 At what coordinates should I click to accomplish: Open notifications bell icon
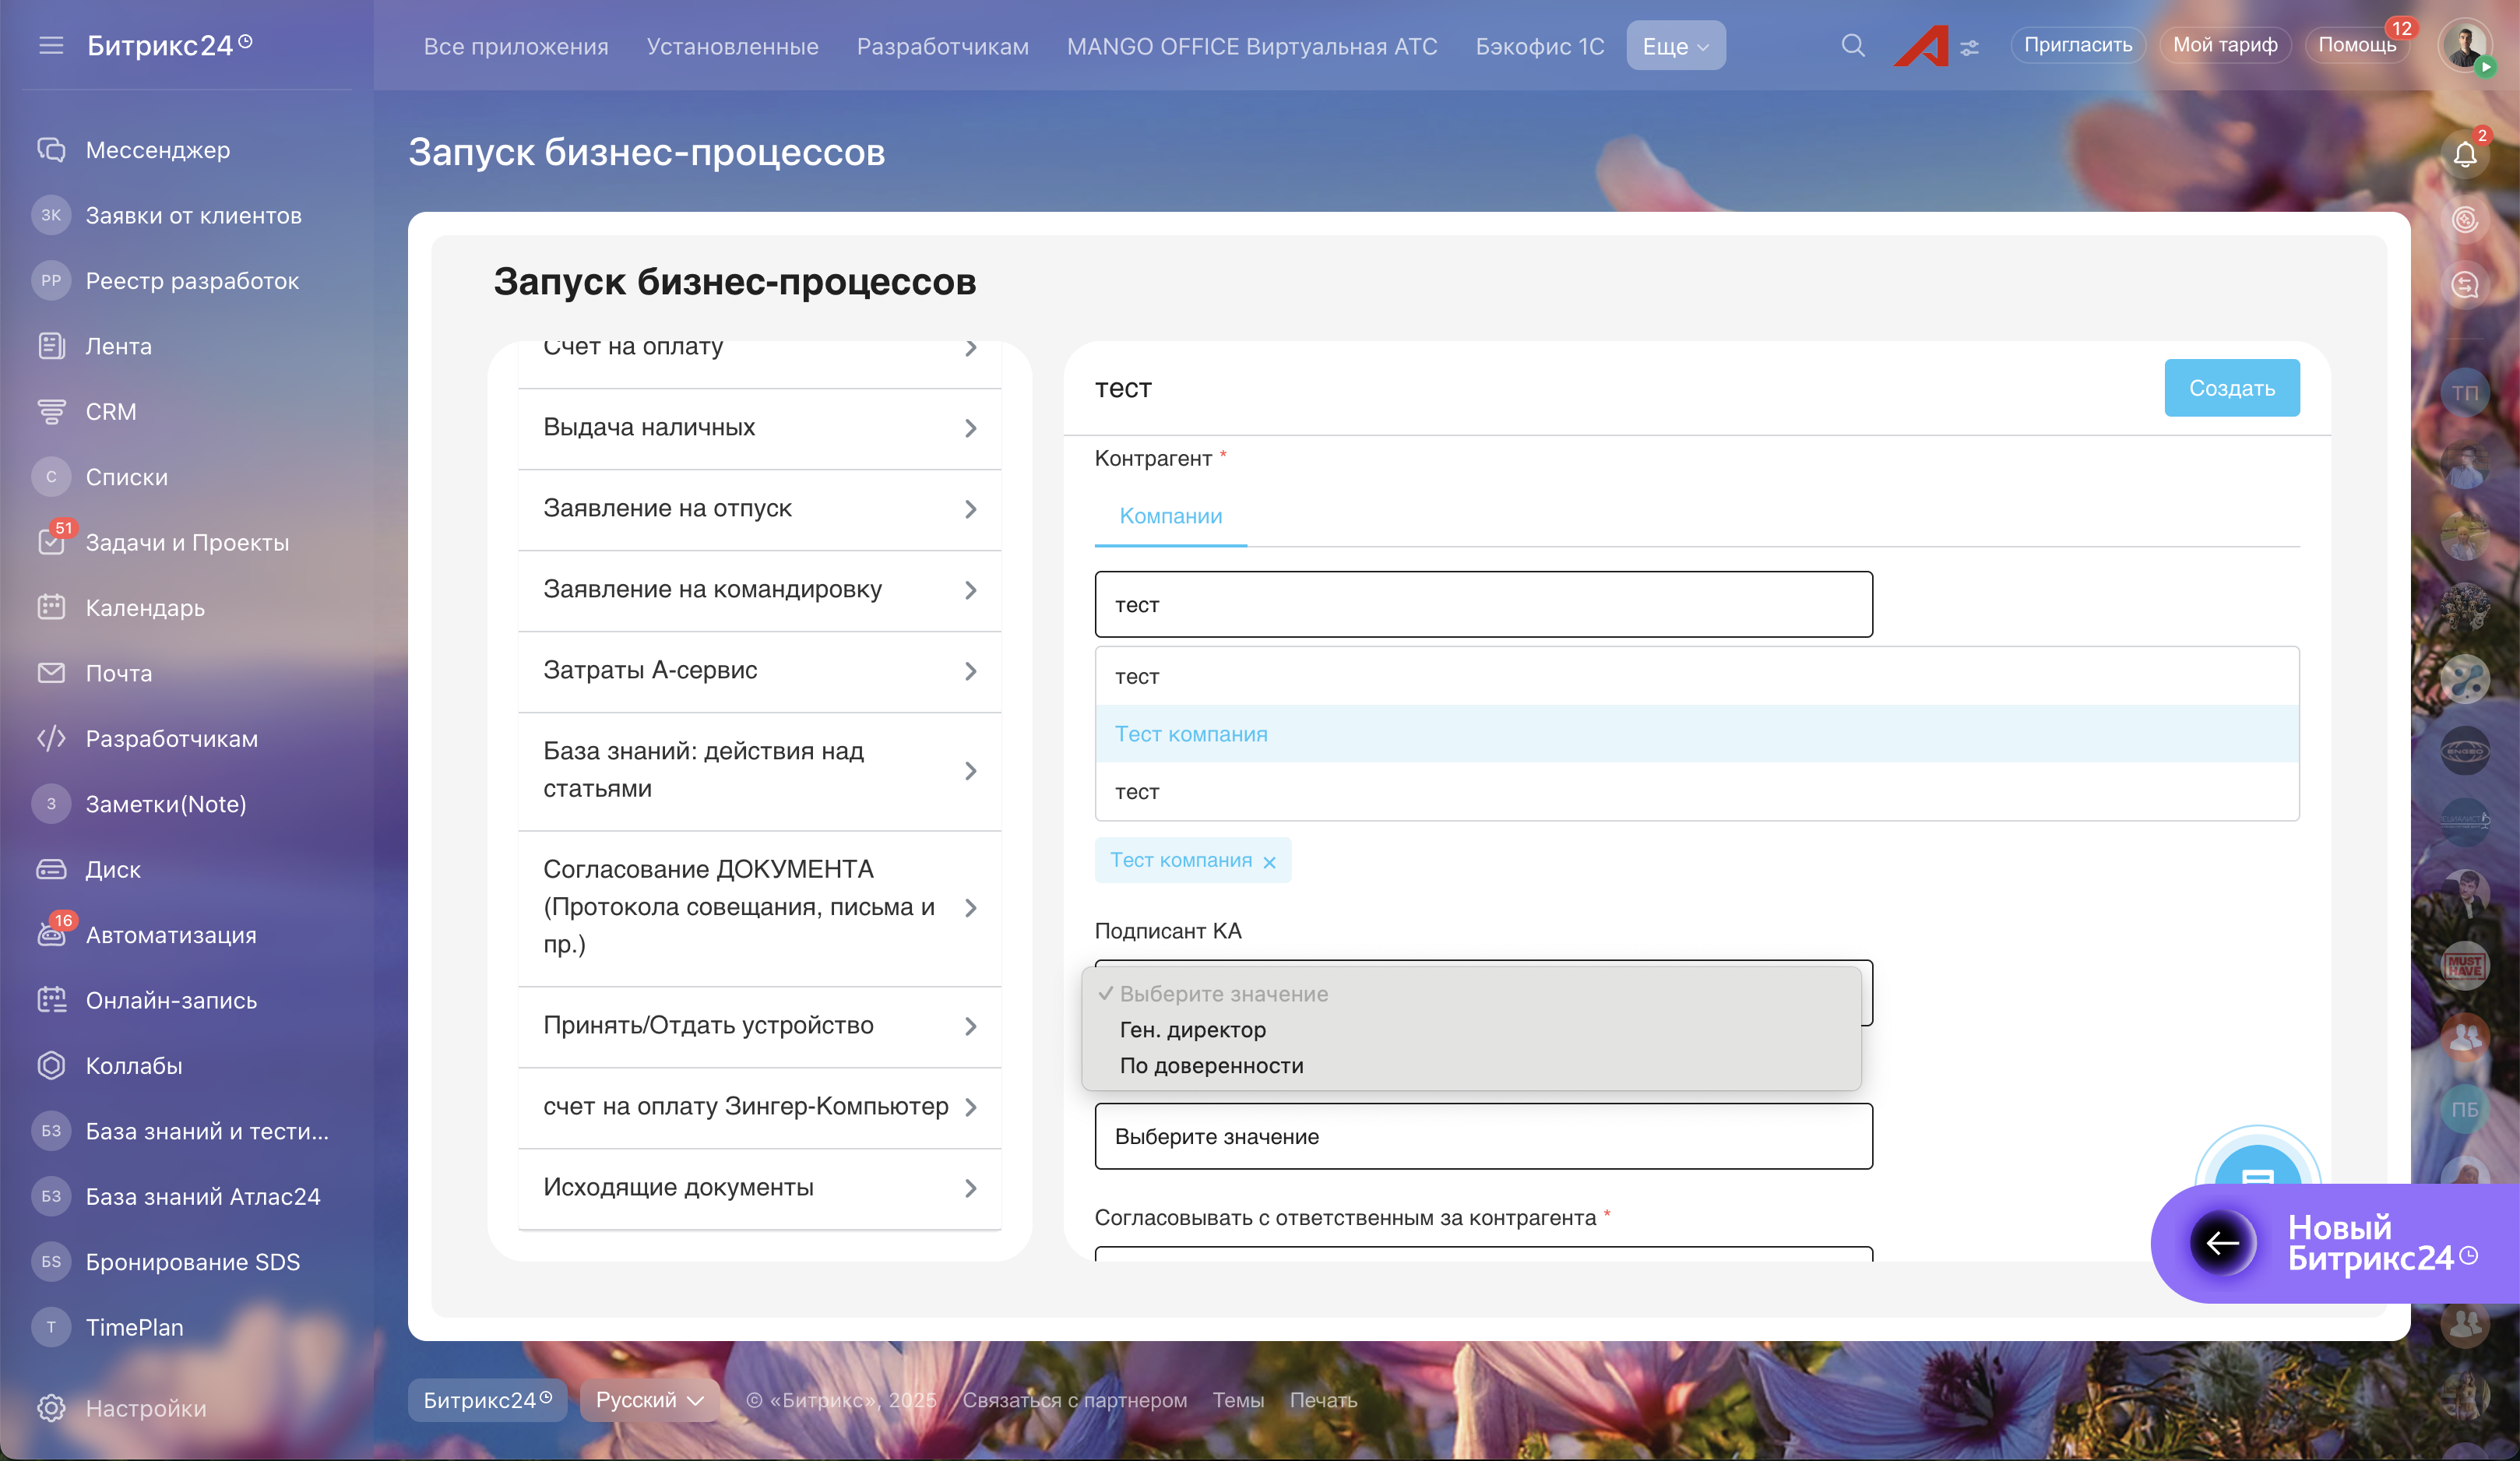point(2464,155)
